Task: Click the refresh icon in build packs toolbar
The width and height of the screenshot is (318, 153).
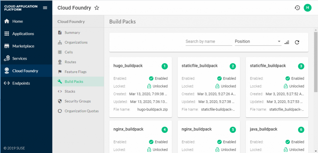Action: point(297,42)
